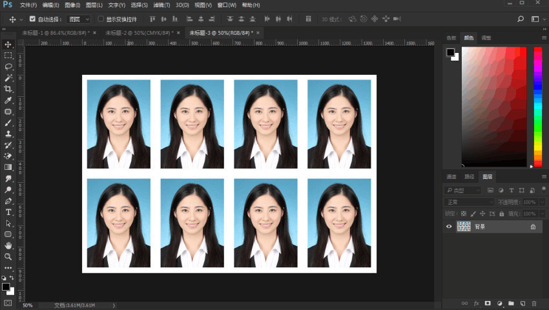Expand the 正常 blend mode dropdown
The image size is (549, 310).
coord(468,202)
